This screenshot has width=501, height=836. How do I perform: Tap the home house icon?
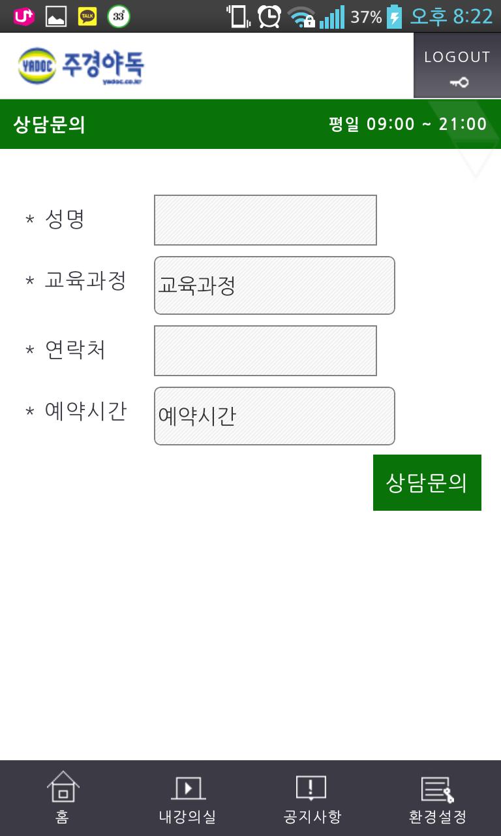(x=63, y=786)
